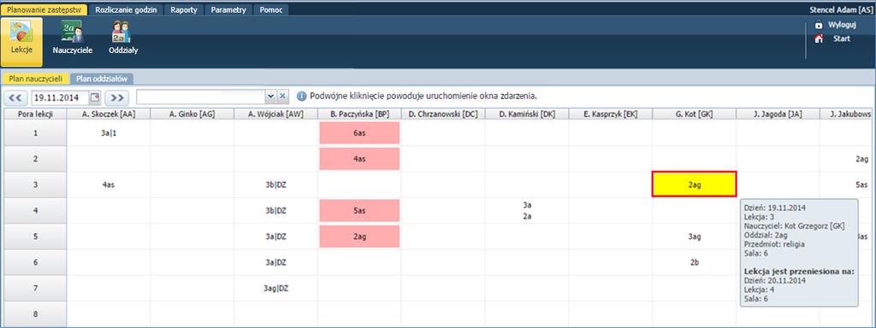Click the Pora lekcji column header
876x328 pixels.
pyautogui.click(x=35, y=114)
